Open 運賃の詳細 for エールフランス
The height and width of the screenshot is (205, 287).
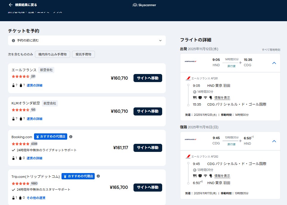pyautogui.click(x=34, y=85)
